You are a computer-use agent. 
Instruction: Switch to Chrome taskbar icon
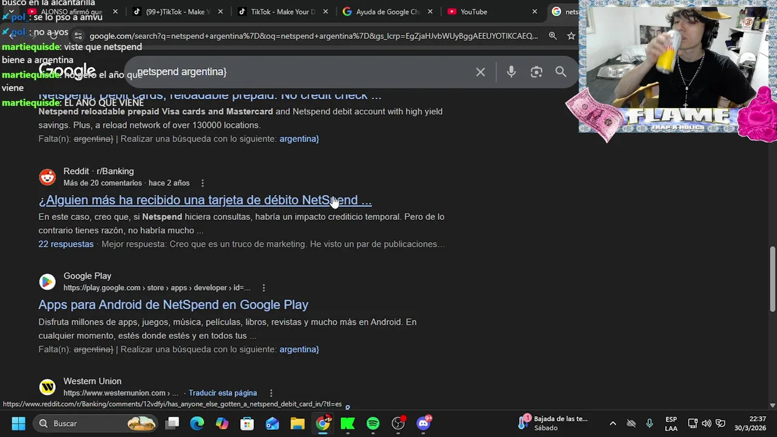pos(323,423)
